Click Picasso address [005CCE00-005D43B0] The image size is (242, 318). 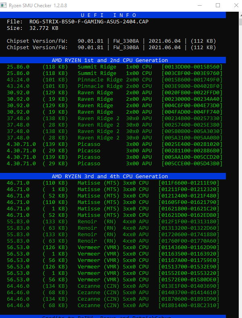click(192, 164)
